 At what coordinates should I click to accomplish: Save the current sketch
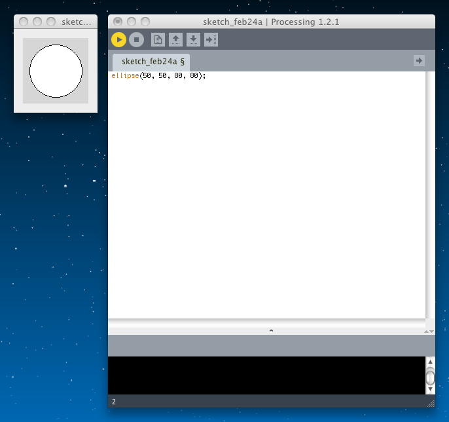pyautogui.click(x=193, y=40)
